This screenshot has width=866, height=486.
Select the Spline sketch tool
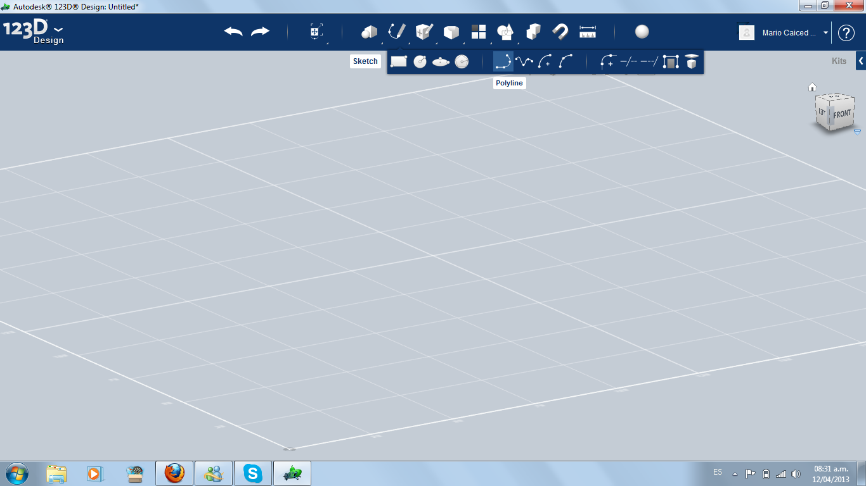point(524,61)
